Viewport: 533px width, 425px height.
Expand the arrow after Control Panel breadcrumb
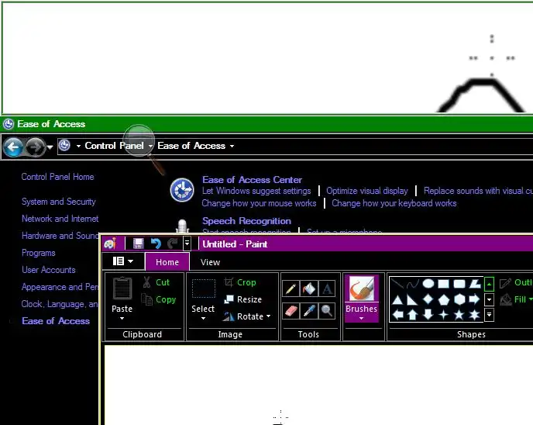click(x=150, y=146)
